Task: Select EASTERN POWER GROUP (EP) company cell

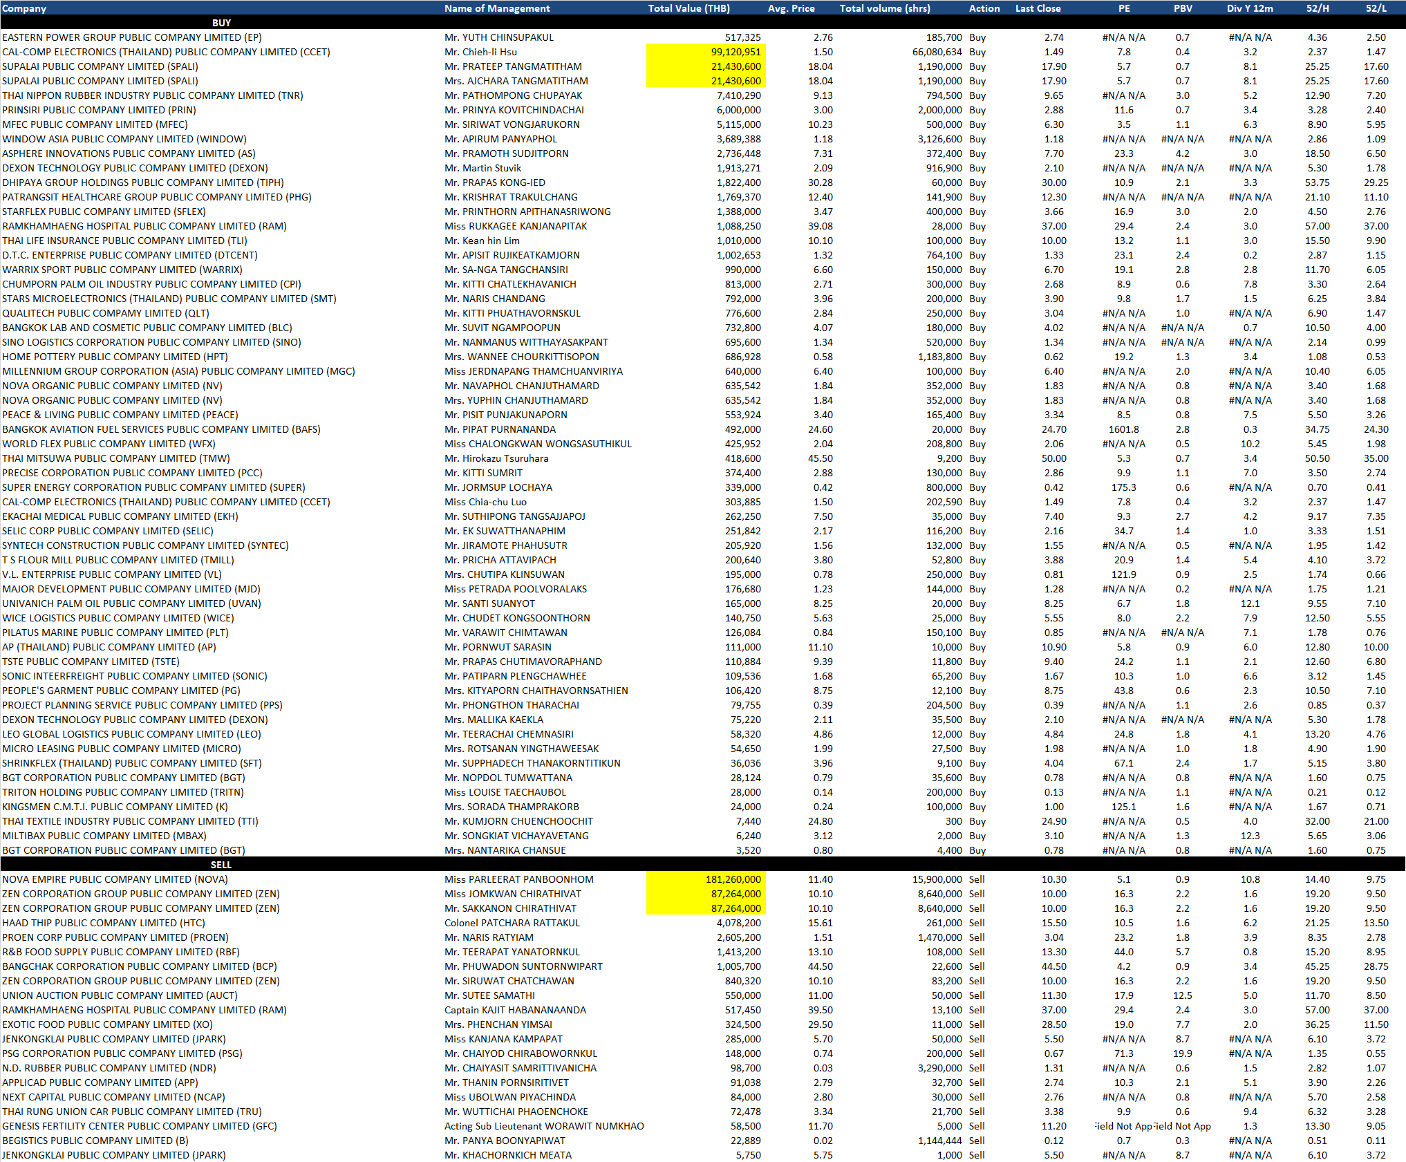Action: point(132,37)
